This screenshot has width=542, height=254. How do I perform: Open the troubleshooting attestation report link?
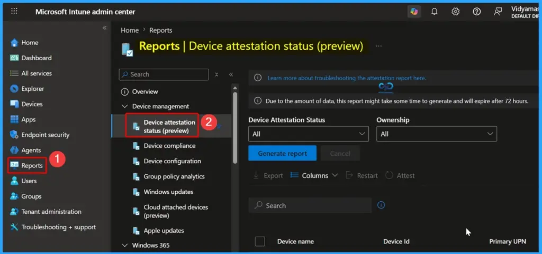[347, 78]
